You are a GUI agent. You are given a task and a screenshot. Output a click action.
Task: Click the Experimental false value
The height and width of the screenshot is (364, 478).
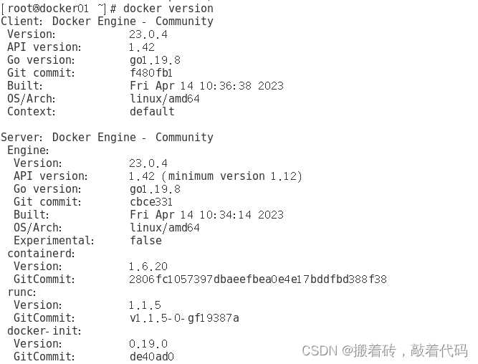pos(145,241)
